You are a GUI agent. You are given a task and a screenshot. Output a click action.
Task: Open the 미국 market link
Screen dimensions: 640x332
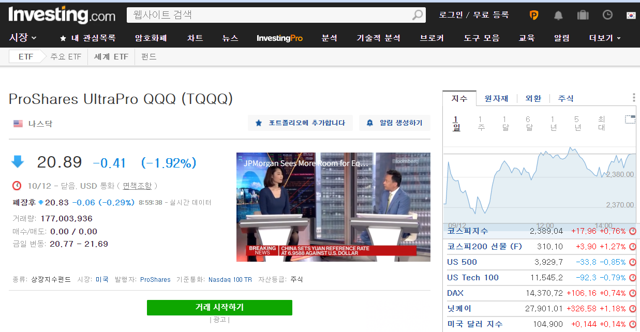(102, 279)
